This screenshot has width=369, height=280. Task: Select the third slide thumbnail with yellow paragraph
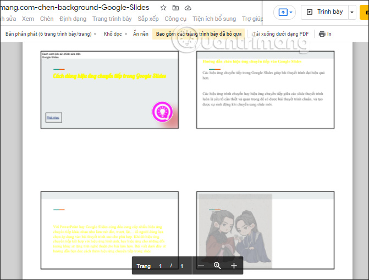[109, 230]
